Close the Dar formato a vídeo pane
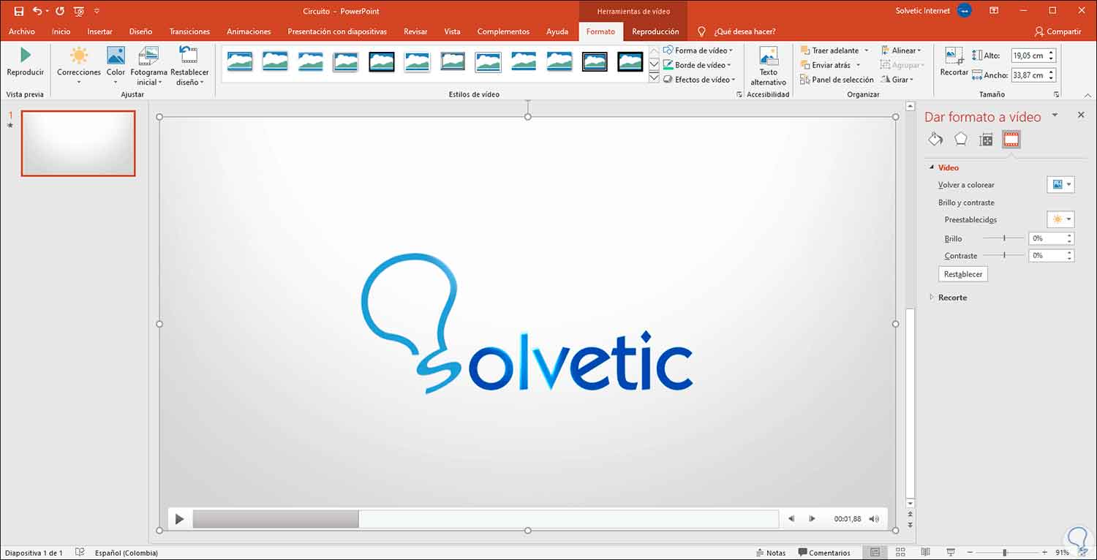 pyautogui.click(x=1081, y=116)
